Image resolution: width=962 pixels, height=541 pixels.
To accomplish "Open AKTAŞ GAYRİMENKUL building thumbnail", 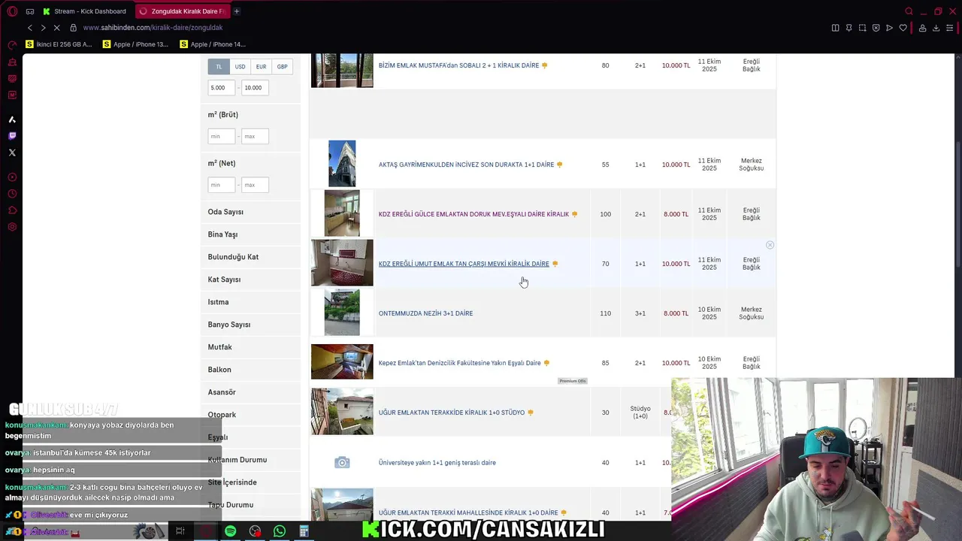I will pyautogui.click(x=342, y=163).
